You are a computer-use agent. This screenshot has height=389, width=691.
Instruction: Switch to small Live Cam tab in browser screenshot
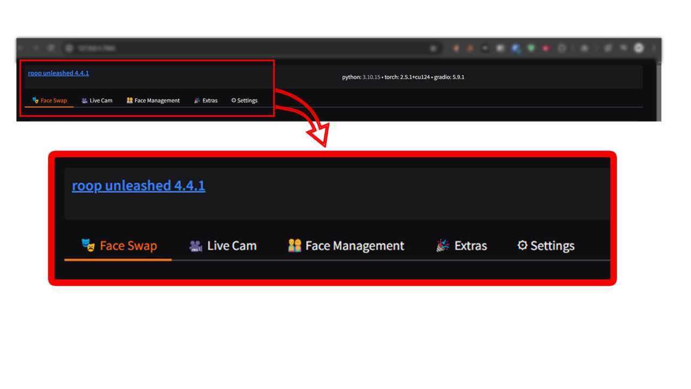(97, 100)
